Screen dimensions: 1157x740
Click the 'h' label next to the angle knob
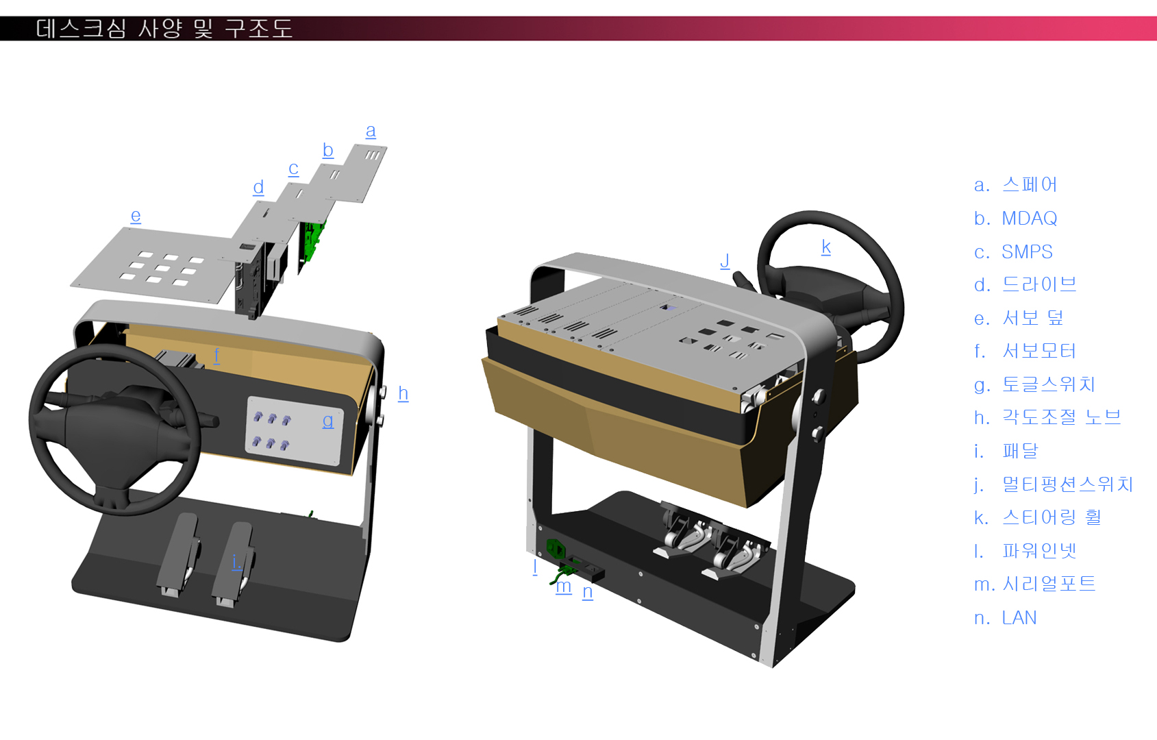tap(403, 393)
